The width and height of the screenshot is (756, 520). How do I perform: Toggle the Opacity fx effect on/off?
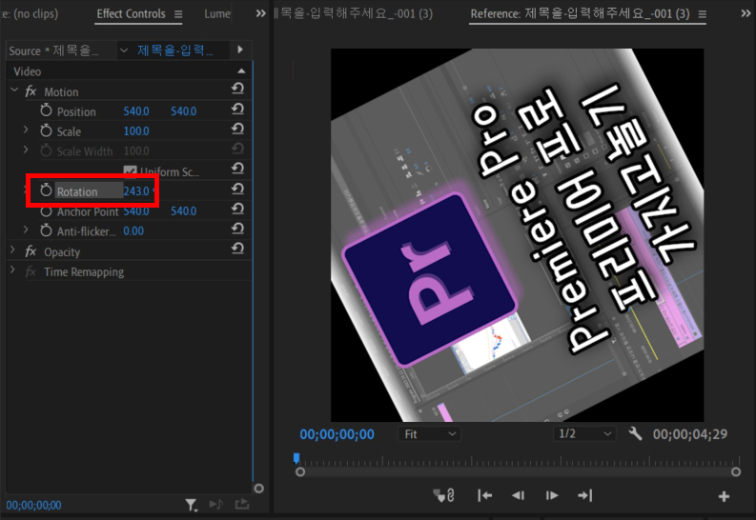point(31,250)
